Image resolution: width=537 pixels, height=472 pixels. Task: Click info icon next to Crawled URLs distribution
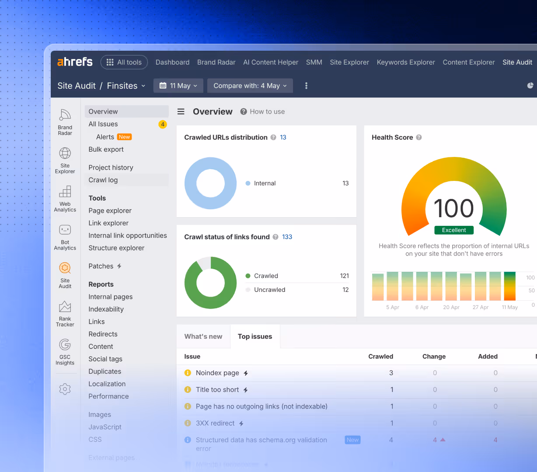[273, 137]
